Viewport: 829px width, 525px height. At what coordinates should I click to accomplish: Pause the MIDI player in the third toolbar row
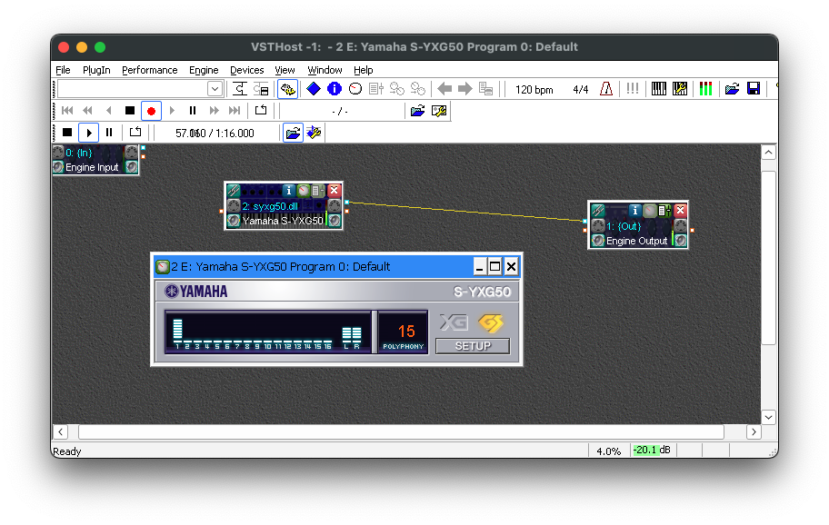(109, 132)
